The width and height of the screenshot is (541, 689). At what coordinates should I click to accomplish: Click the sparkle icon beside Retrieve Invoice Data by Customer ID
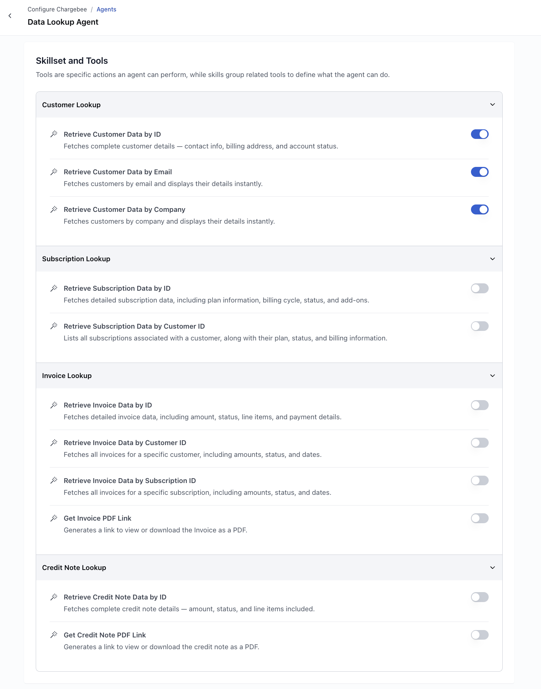pyautogui.click(x=54, y=442)
